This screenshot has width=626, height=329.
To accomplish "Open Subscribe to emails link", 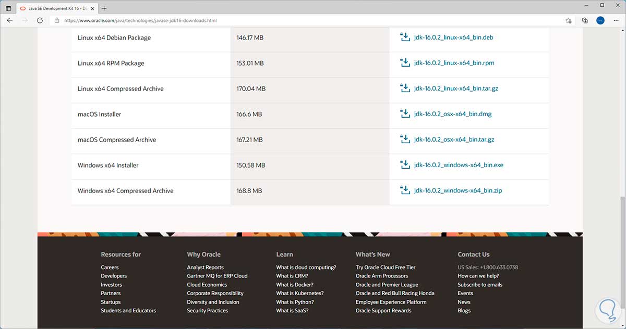I will click(x=480, y=285).
